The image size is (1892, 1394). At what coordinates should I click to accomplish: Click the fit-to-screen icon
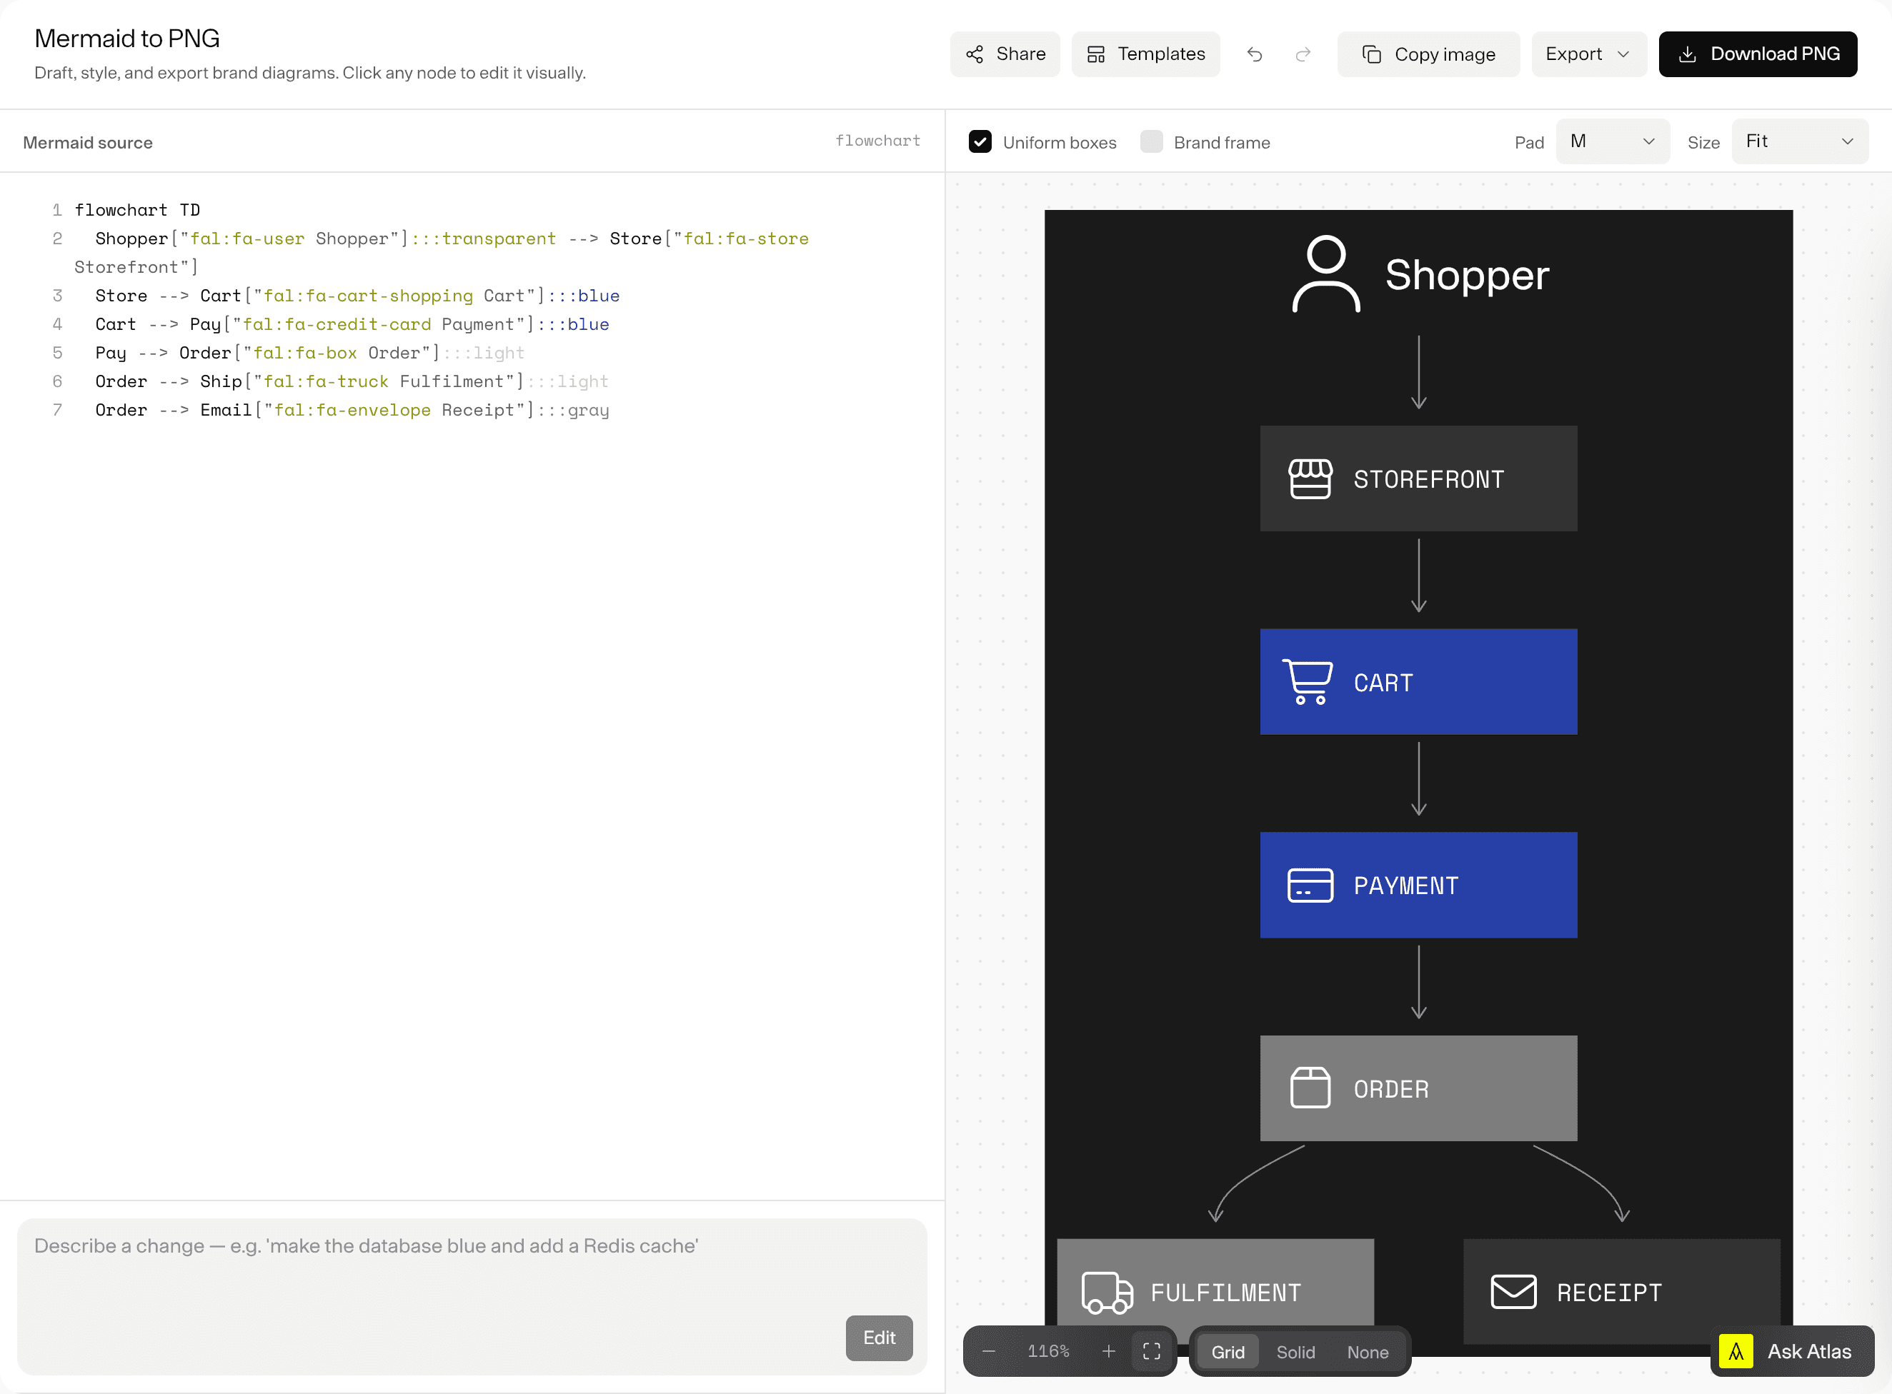tap(1152, 1352)
